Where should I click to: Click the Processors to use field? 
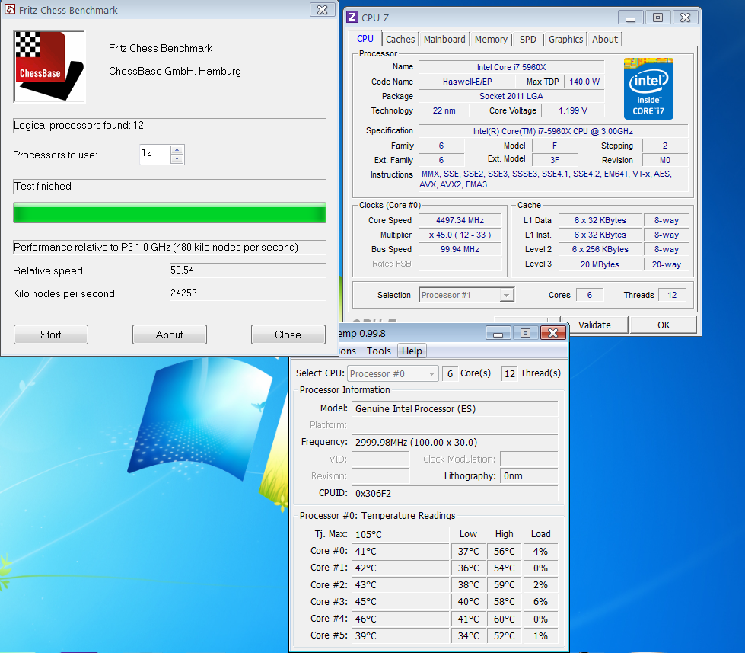(x=155, y=155)
